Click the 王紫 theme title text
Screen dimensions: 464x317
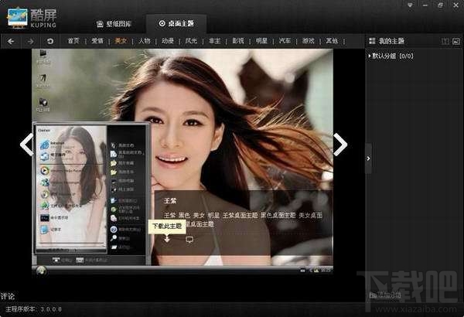click(170, 201)
